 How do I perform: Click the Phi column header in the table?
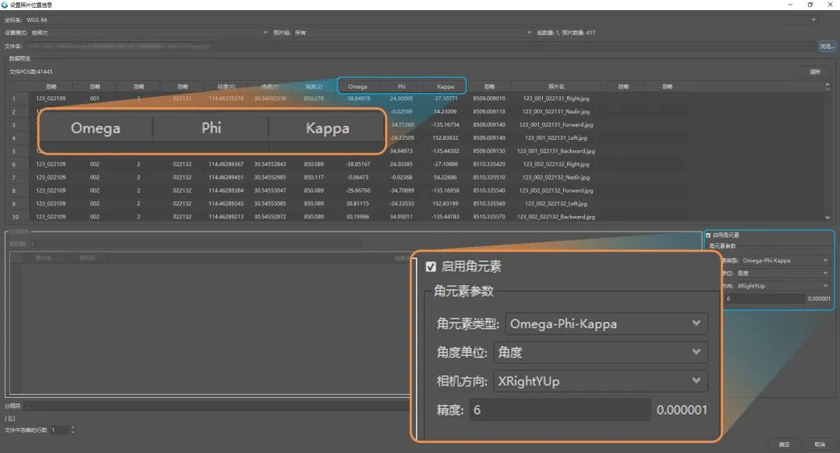tap(401, 86)
